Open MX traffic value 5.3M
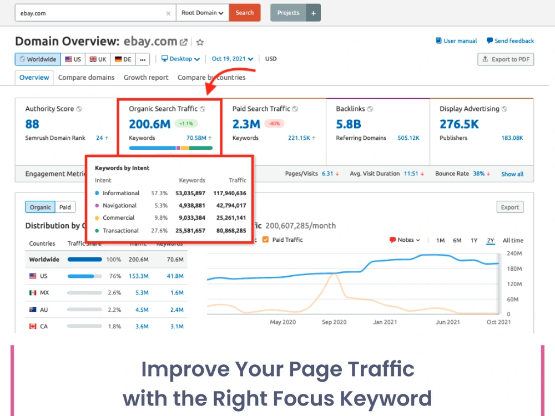 142,292
